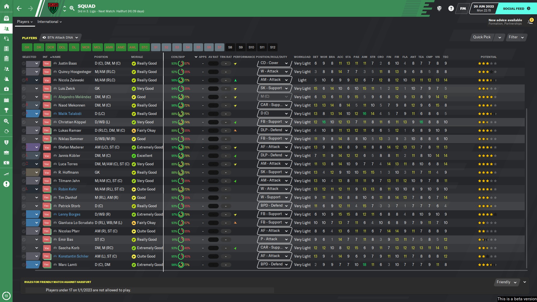Toggle selection checkbox for Marc Lamti
Image resolution: width=537 pixels, height=302 pixels.
pos(24,265)
